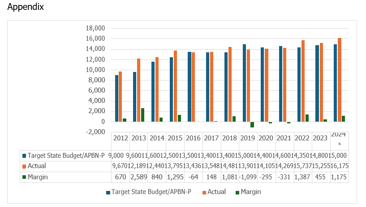The width and height of the screenshot is (366, 207).
Task: Select the blue marker in the table's Target row header
Action: click(24, 156)
